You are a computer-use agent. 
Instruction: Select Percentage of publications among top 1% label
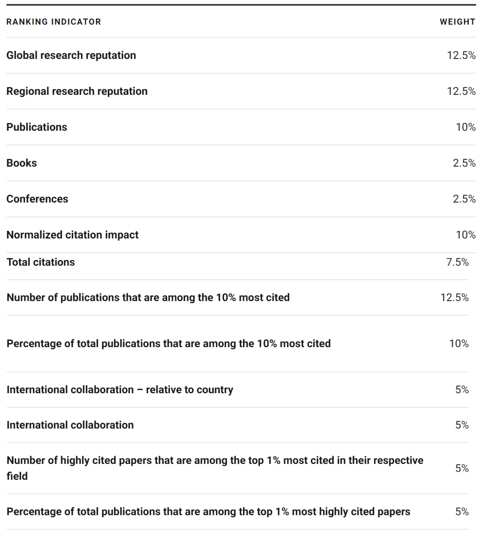click(x=208, y=512)
